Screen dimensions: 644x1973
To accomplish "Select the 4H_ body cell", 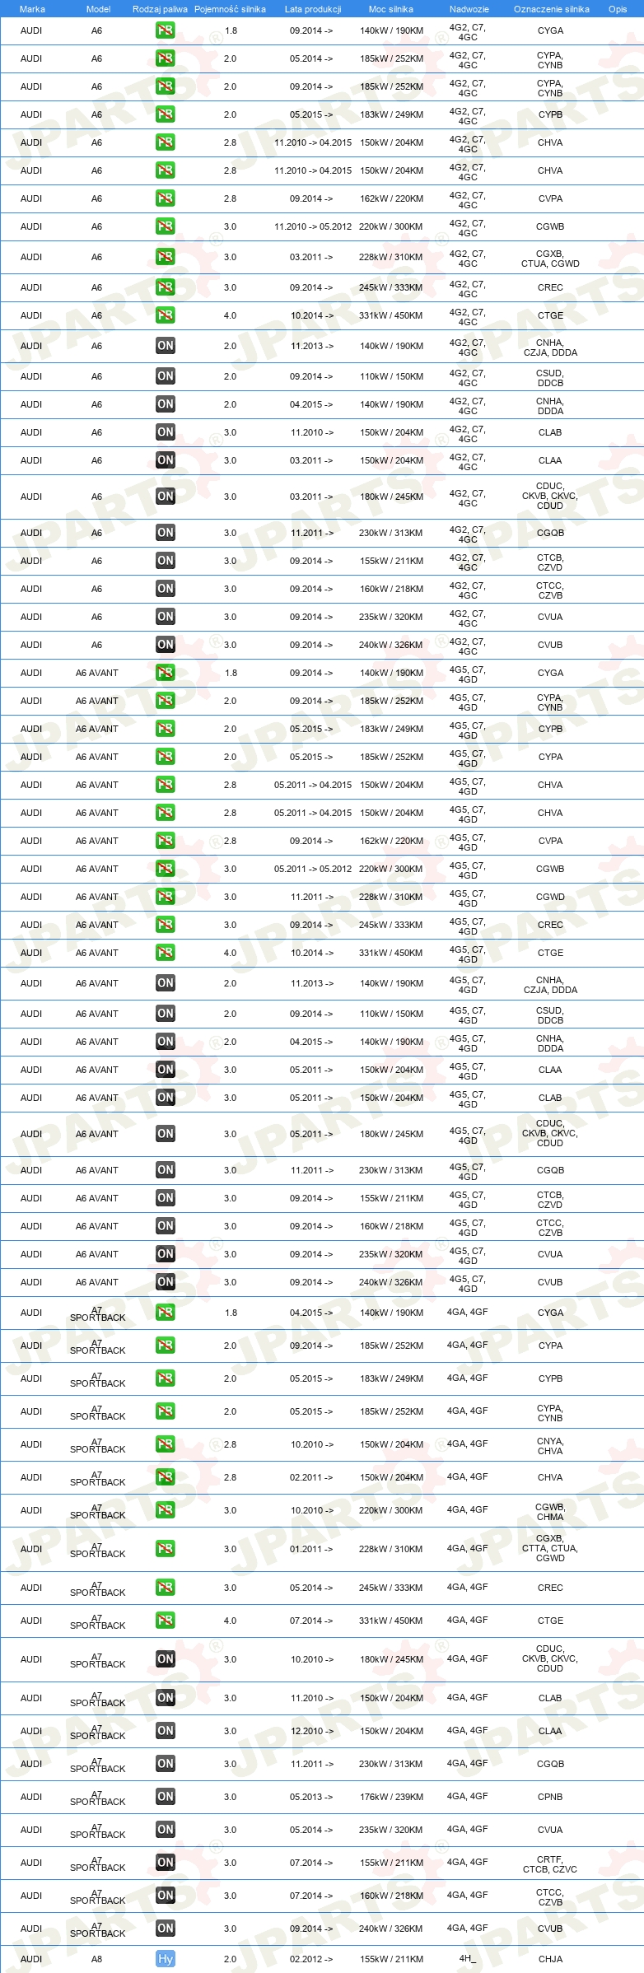I will tap(468, 1959).
